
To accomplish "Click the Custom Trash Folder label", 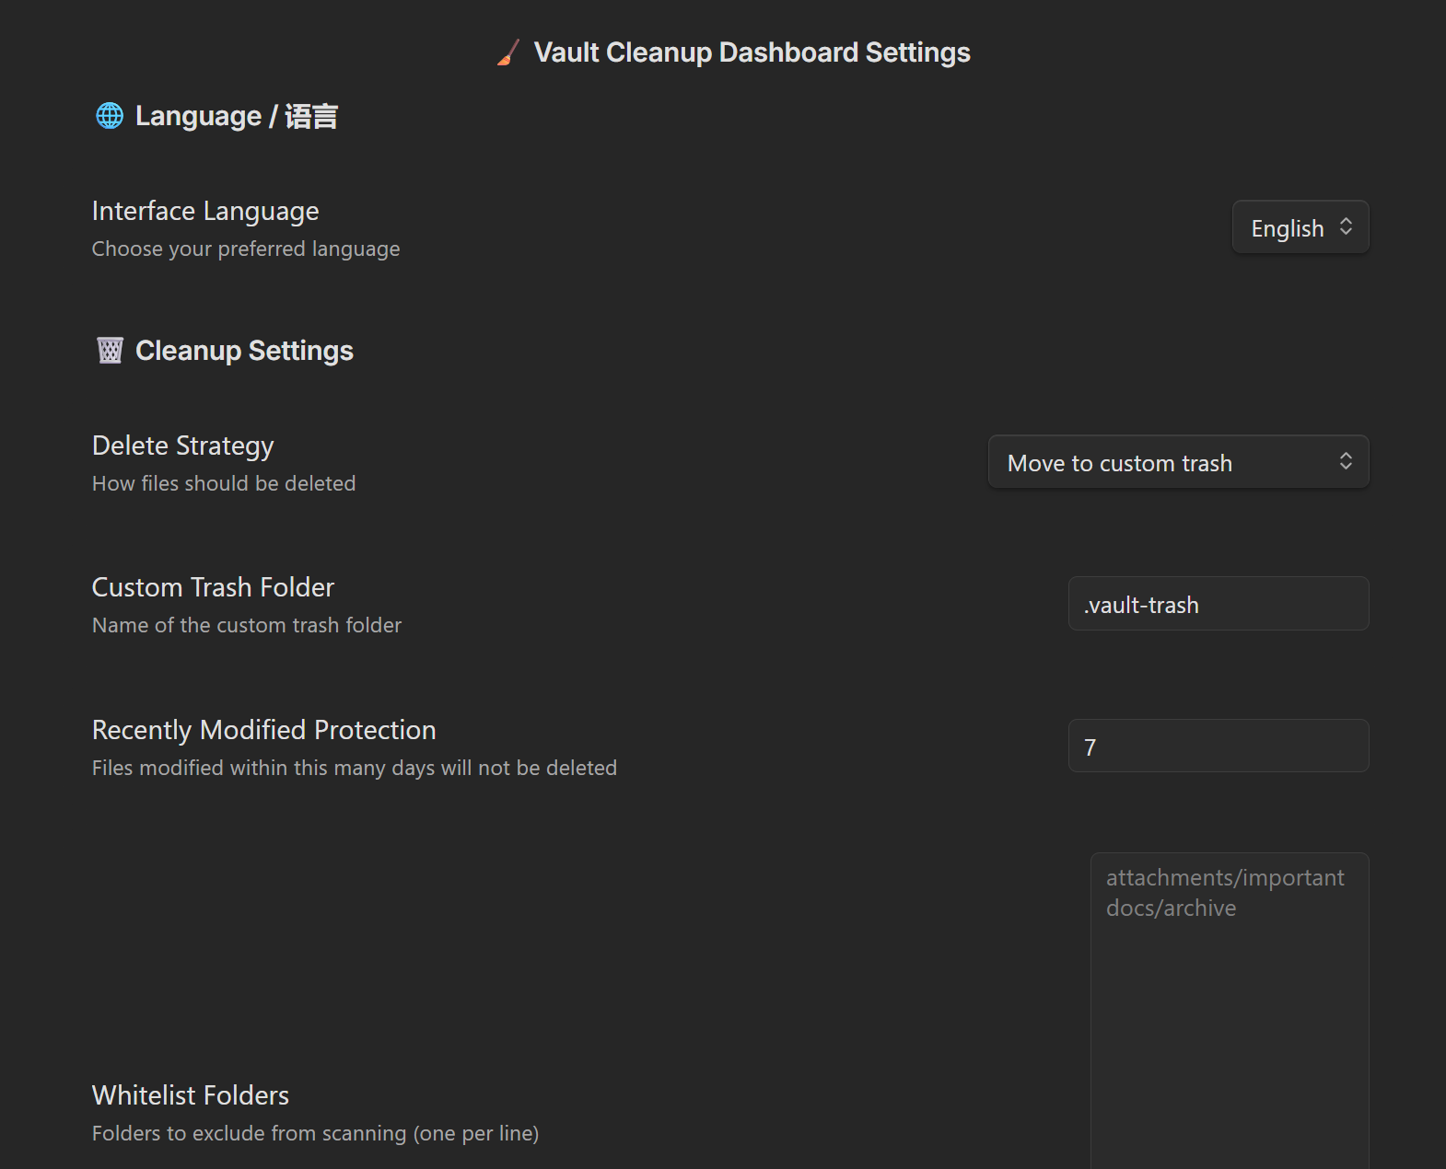I will [213, 587].
